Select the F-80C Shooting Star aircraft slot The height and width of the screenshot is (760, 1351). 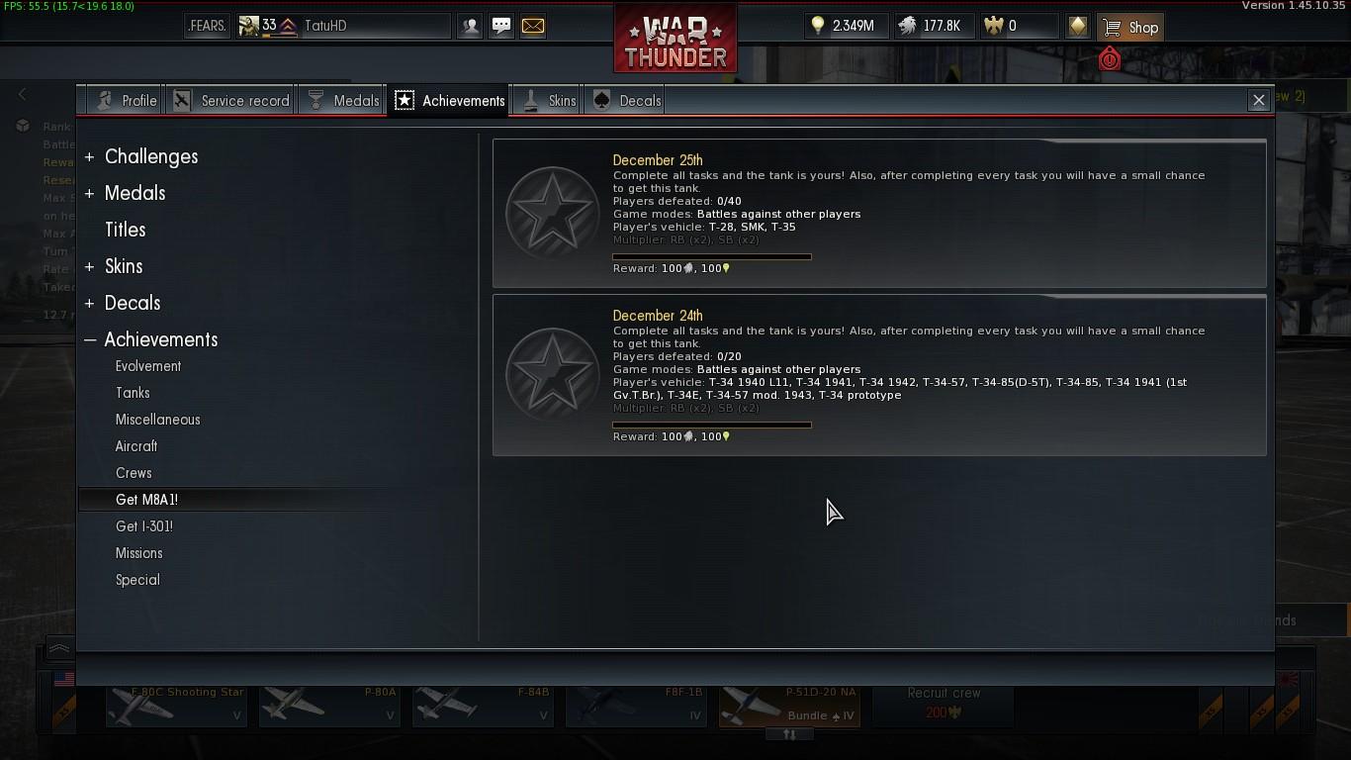175,706
